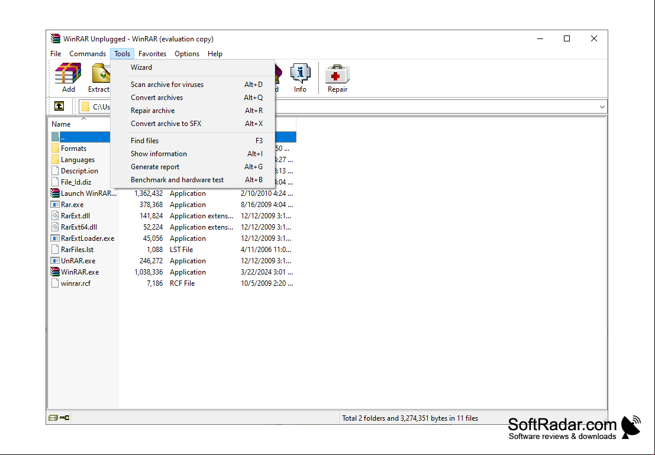Select Benchmark and hardware test

192,179
